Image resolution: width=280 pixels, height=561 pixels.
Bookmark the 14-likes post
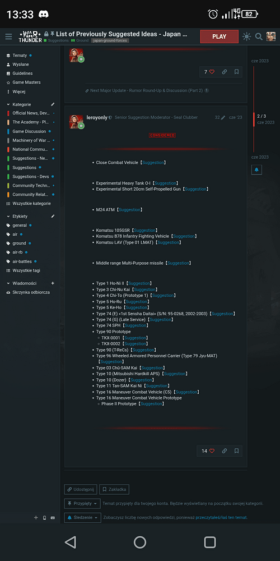tap(236, 451)
